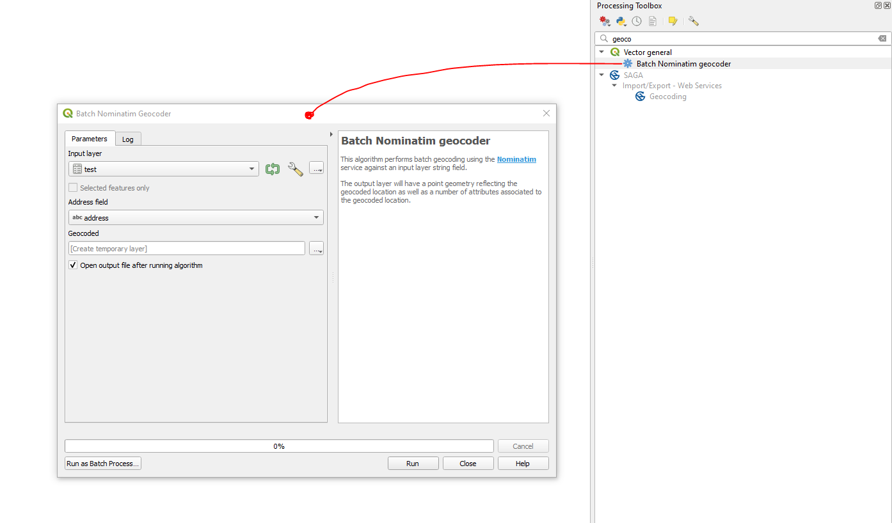
Task: Click the Geocoding SAGA tool icon
Action: (x=640, y=97)
